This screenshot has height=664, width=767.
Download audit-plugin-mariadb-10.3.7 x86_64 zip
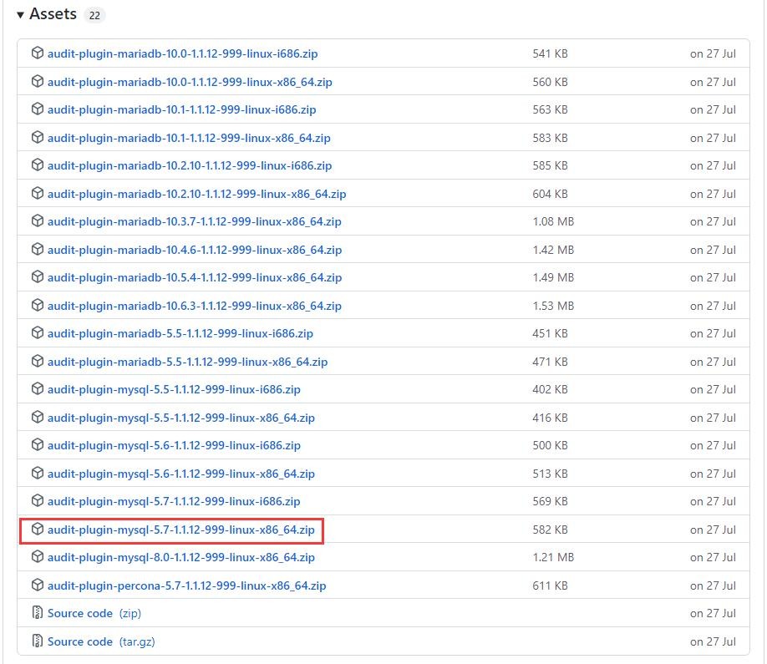point(194,222)
